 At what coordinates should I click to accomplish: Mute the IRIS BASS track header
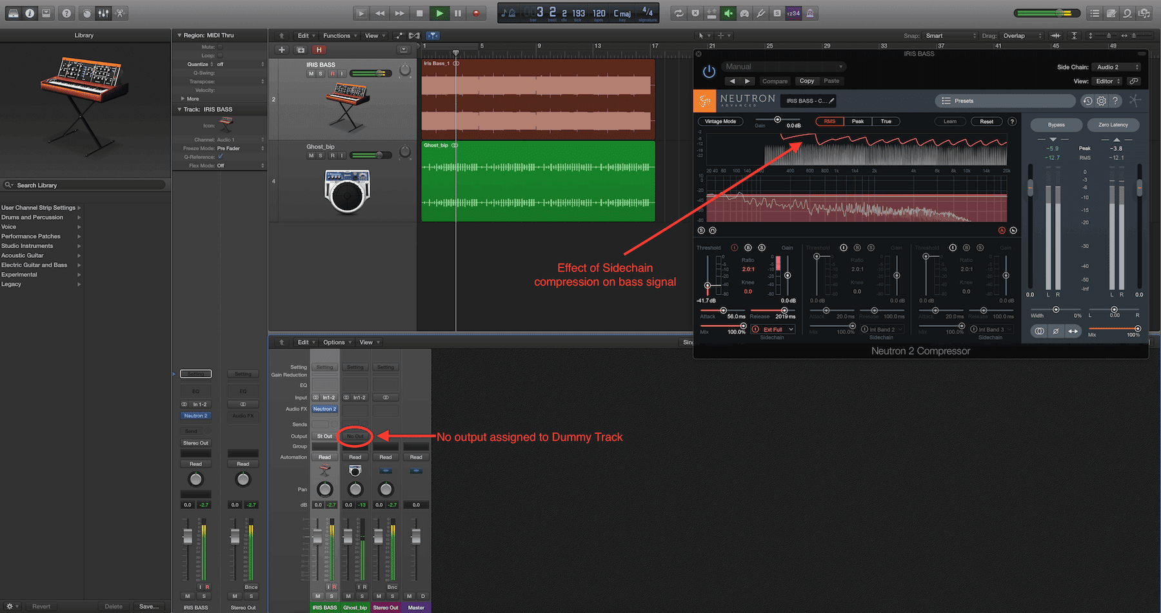pyautogui.click(x=312, y=73)
